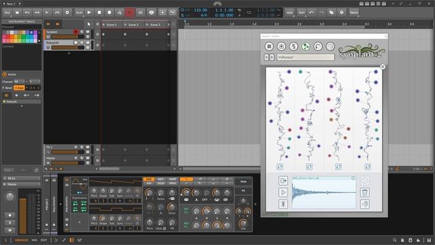This screenshot has height=245, width=435.
Task: Open the All ins input dropdown
Action: click(22, 178)
